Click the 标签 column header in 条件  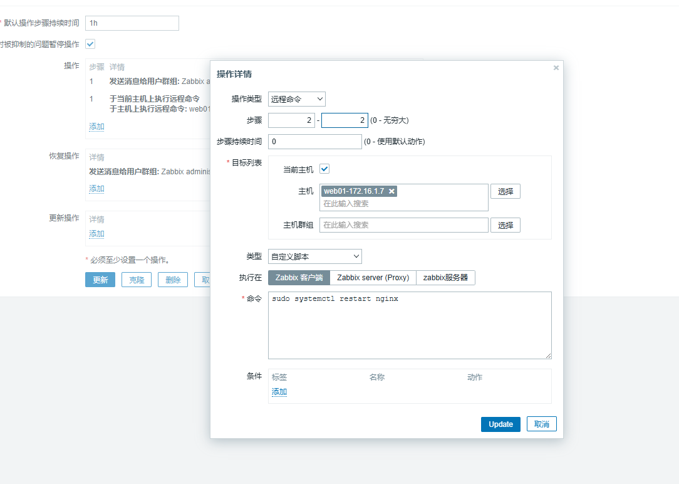(x=279, y=377)
